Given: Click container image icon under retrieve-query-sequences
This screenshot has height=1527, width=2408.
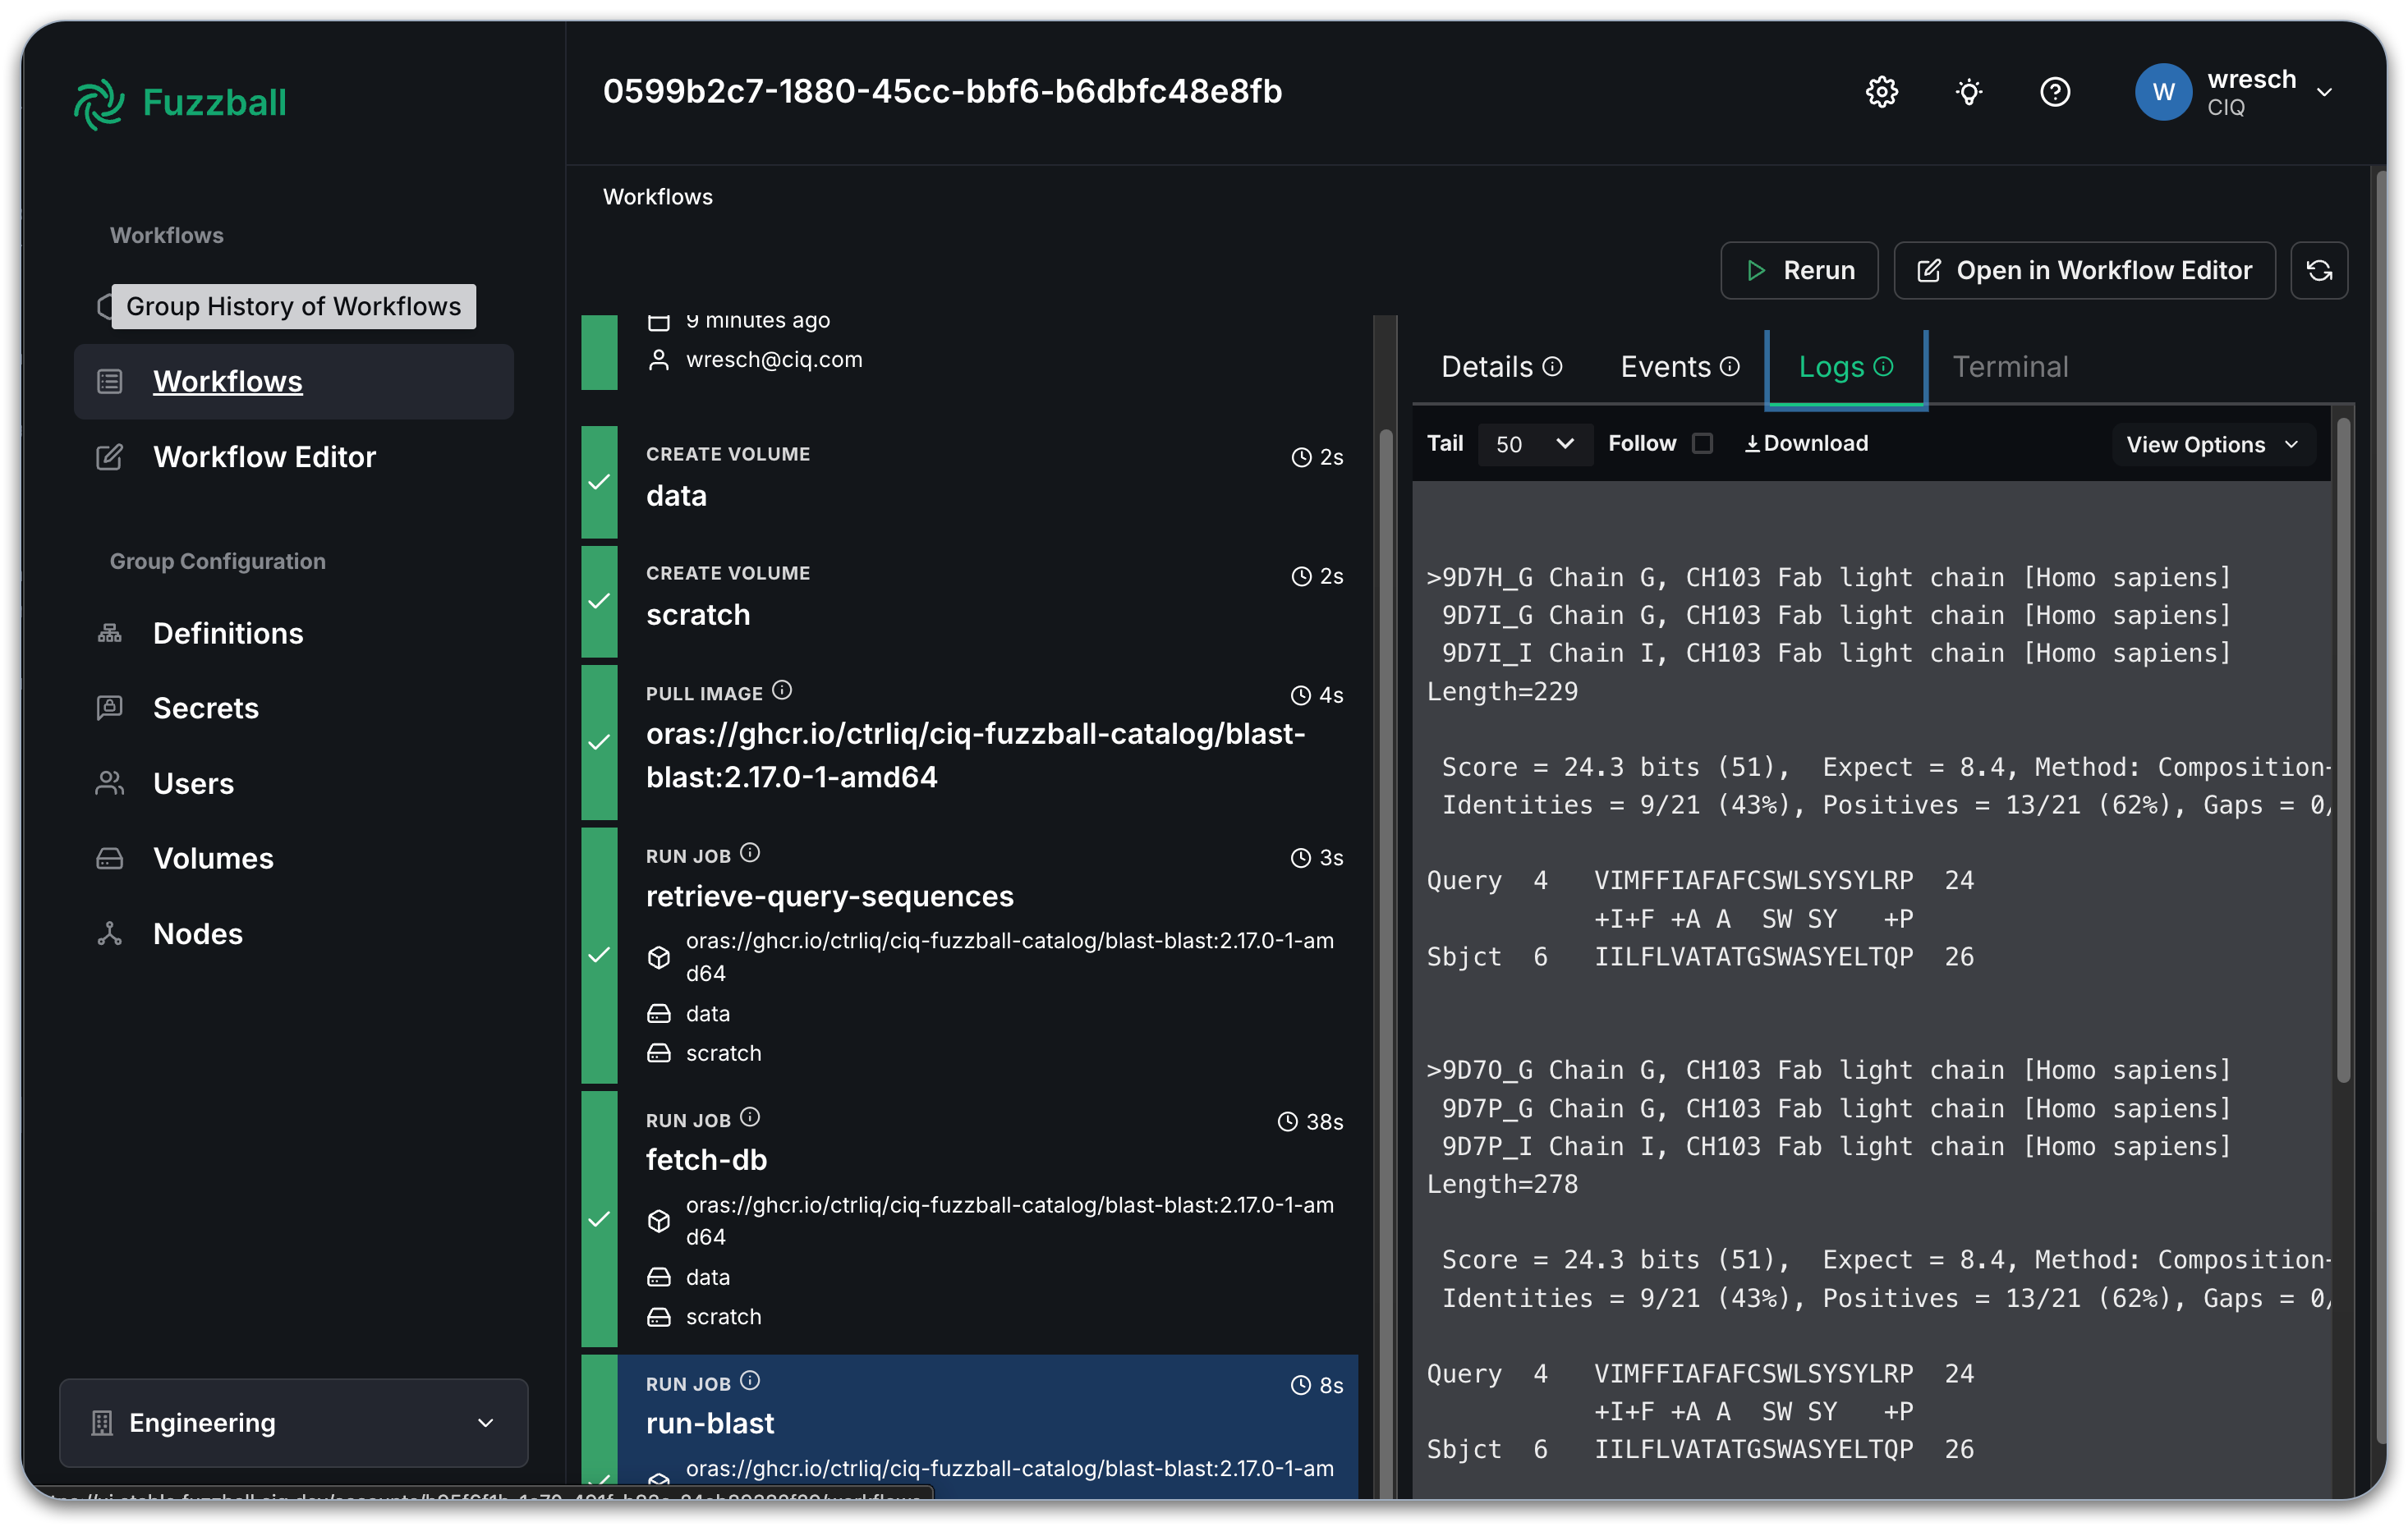Looking at the screenshot, I should click(x=658, y=957).
